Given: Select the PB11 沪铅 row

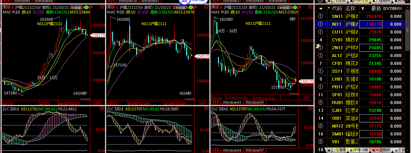Looking at the screenshot, I should click(x=360, y=87).
